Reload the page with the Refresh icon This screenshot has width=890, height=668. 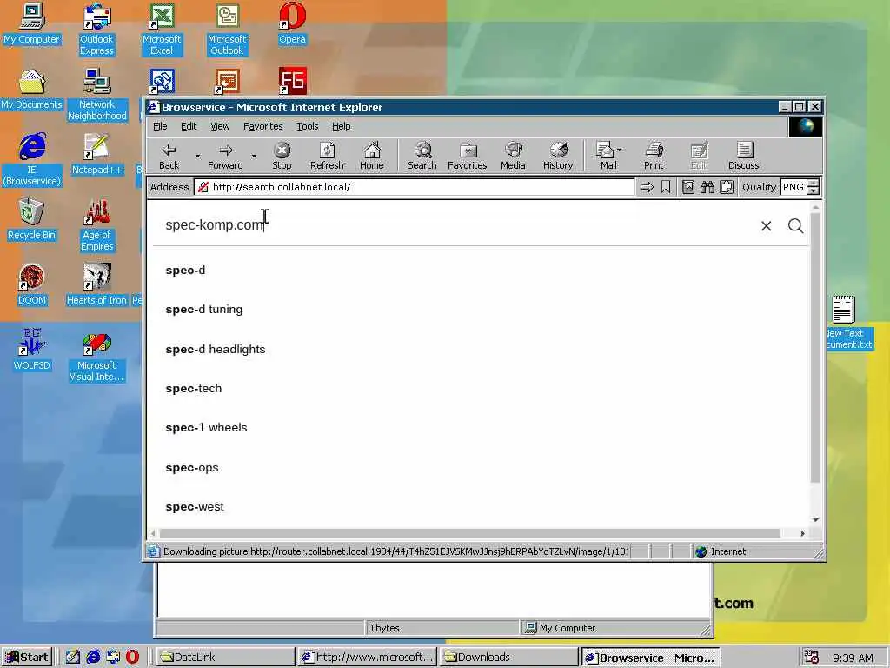tap(327, 157)
